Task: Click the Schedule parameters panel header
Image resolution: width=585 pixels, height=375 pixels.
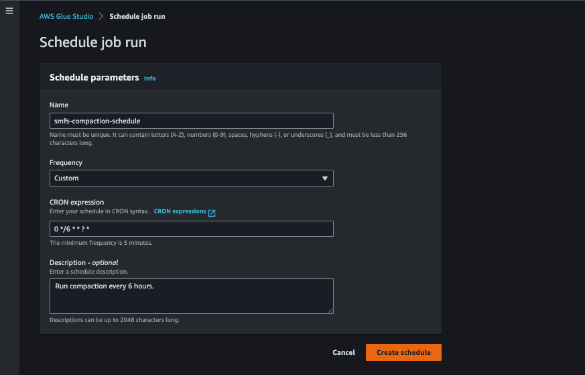Action: pyautogui.click(x=94, y=78)
